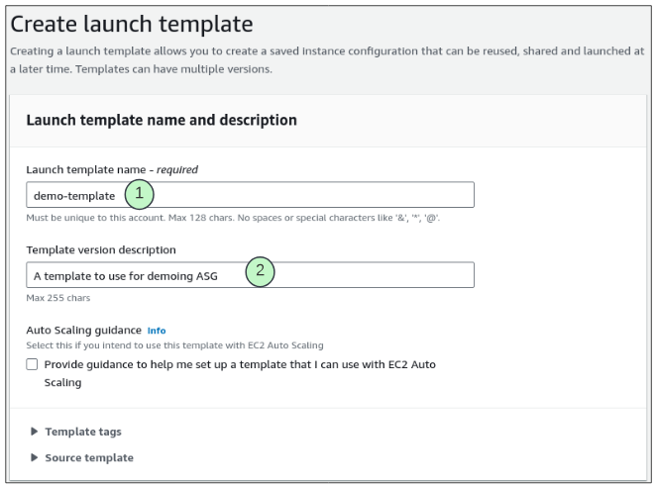Select the 'Template tags' section title text

tap(83, 432)
